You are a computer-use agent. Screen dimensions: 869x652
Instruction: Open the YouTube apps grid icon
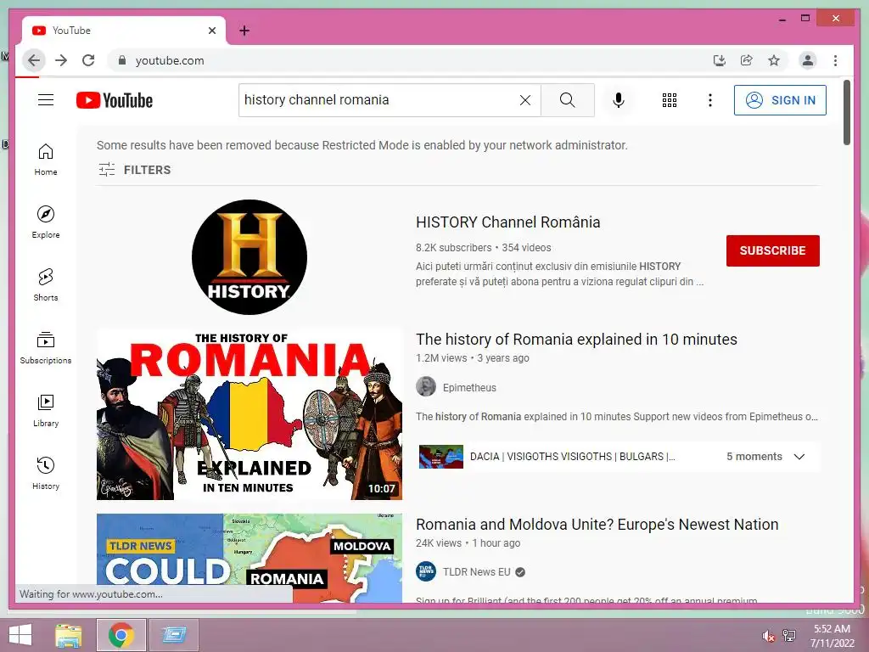pyautogui.click(x=670, y=100)
